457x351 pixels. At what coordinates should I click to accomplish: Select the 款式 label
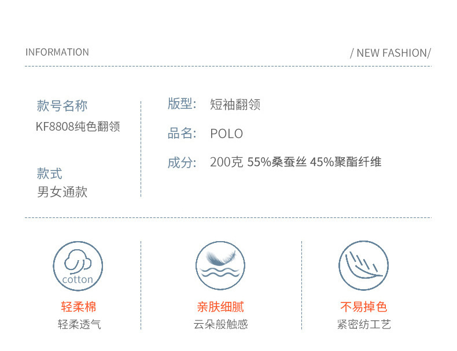point(50,173)
